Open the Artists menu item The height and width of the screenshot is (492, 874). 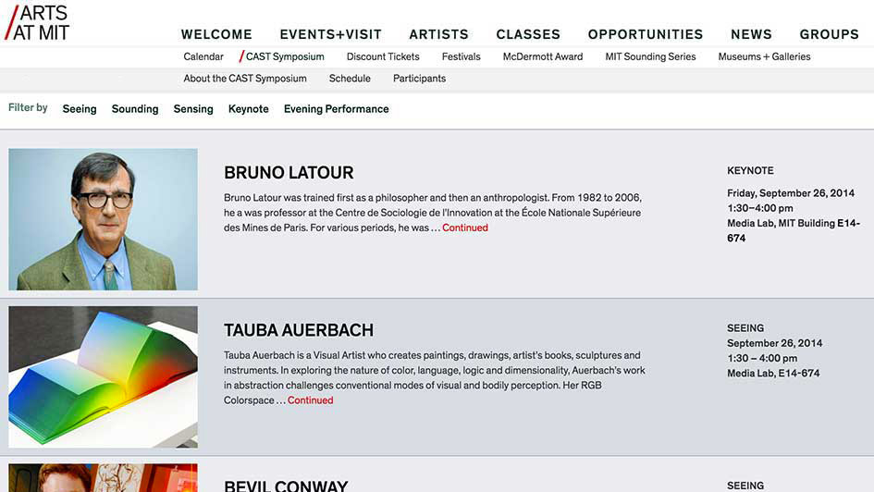coord(438,34)
